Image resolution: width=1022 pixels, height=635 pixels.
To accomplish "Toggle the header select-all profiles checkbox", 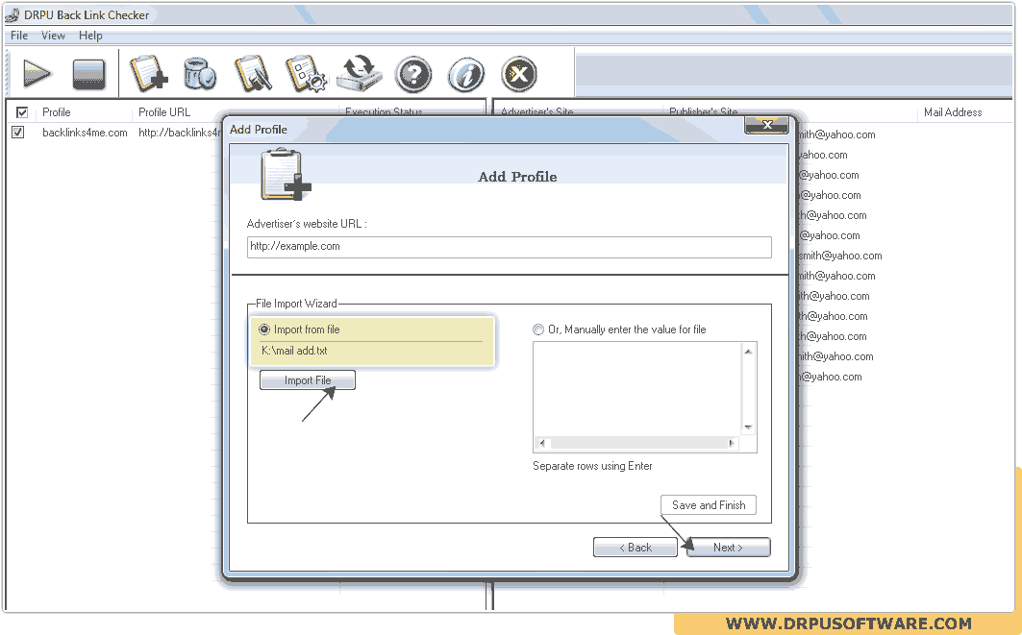I will coord(22,112).
